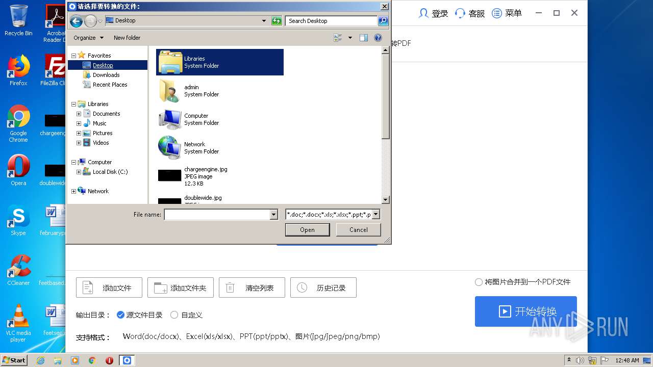
Task: Click New folder in toolbar
Action: (127, 38)
